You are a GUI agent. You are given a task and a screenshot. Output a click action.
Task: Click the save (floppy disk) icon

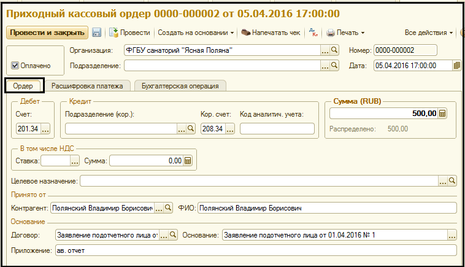pyautogui.click(x=96, y=33)
